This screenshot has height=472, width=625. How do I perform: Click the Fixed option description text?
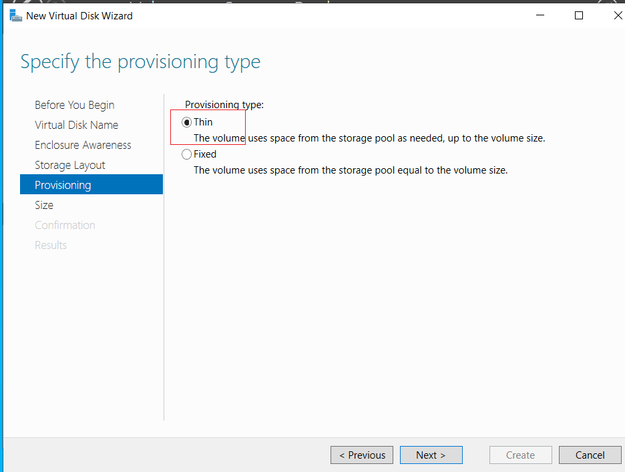(x=351, y=170)
